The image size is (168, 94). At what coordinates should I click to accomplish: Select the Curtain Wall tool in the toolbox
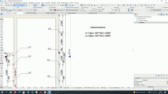pos(2,50)
